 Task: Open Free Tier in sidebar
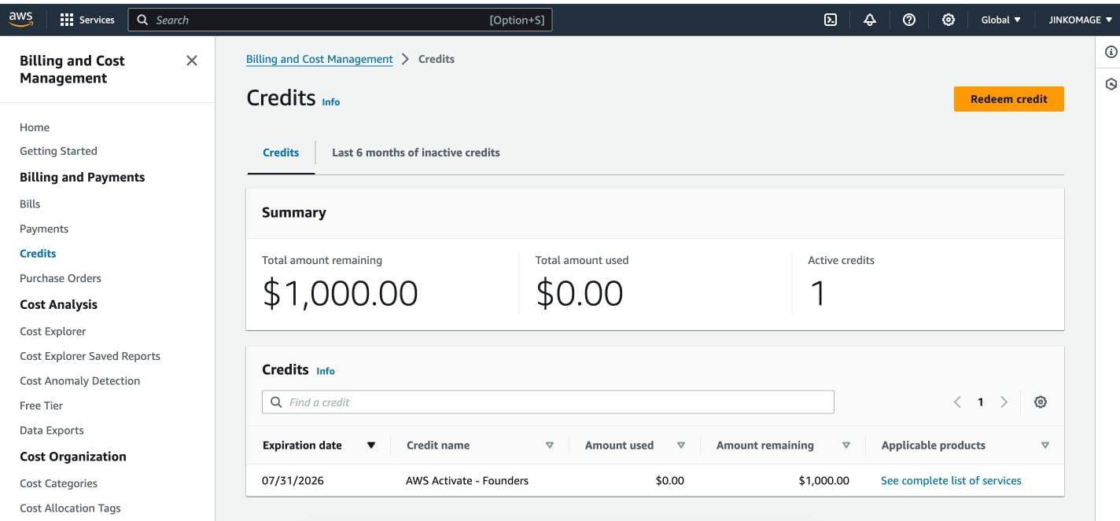pos(41,405)
